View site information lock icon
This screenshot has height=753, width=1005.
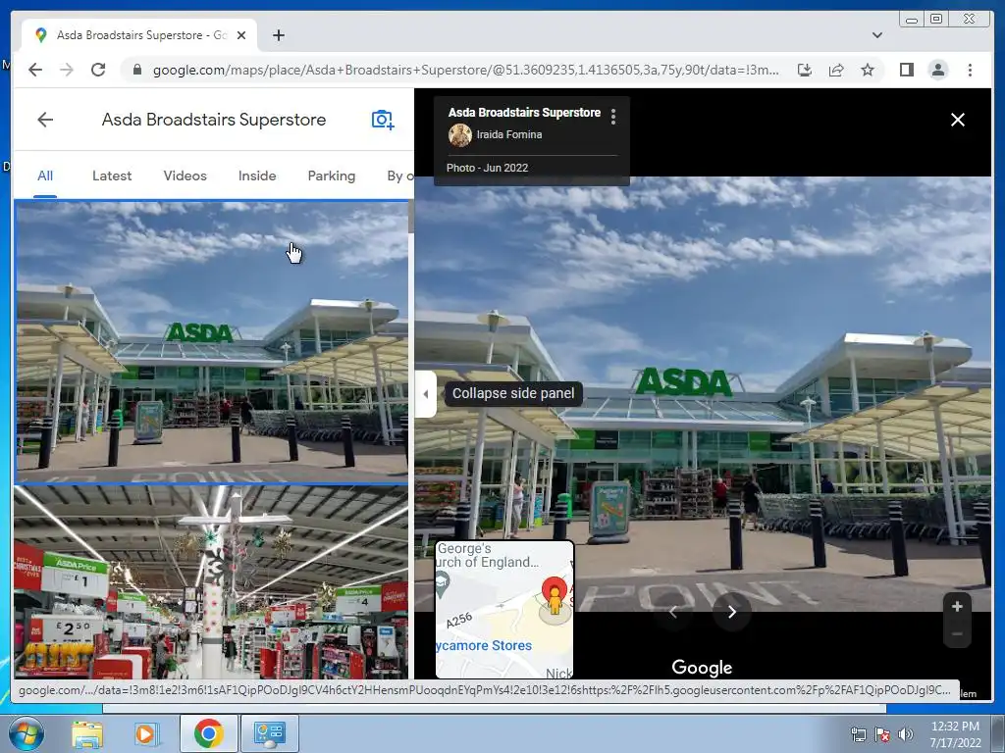(136, 70)
